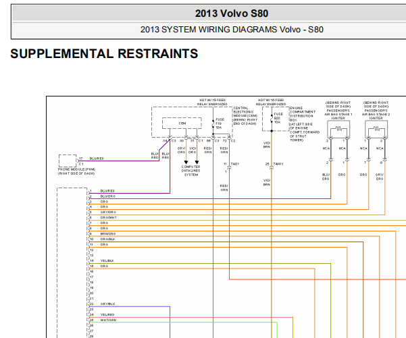The image size is (406, 338).
Task: Select "COMPUTER DATA LINES SYSTEM" text
Action: coord(191,171)
